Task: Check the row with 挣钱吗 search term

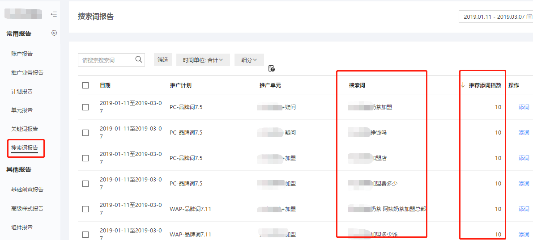Action: click(85, 133)
